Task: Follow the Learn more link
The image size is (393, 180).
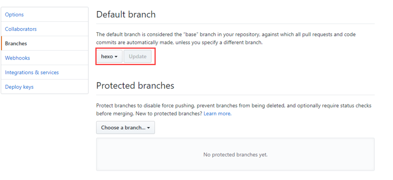Action: 217,114
